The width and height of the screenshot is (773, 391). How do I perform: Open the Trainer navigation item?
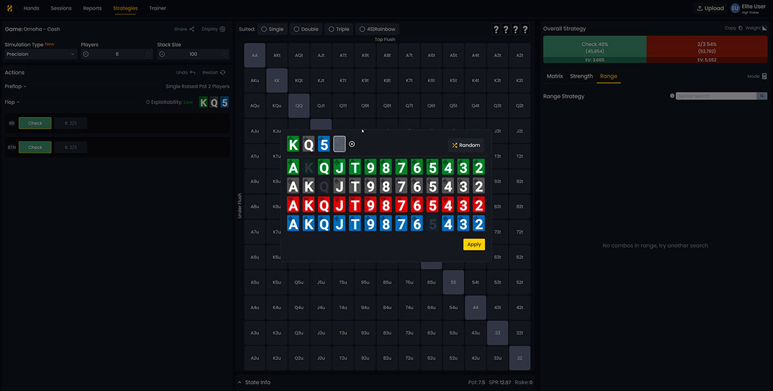[157, 8]
